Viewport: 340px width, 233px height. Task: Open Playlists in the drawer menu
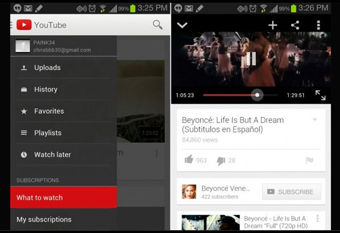click(63, 132)
